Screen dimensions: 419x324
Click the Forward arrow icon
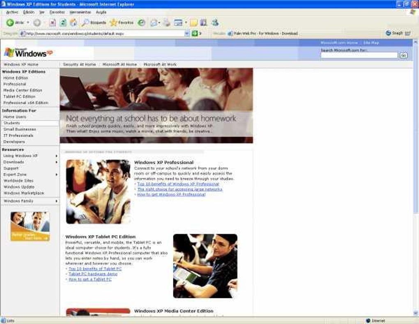pos(37,23)
